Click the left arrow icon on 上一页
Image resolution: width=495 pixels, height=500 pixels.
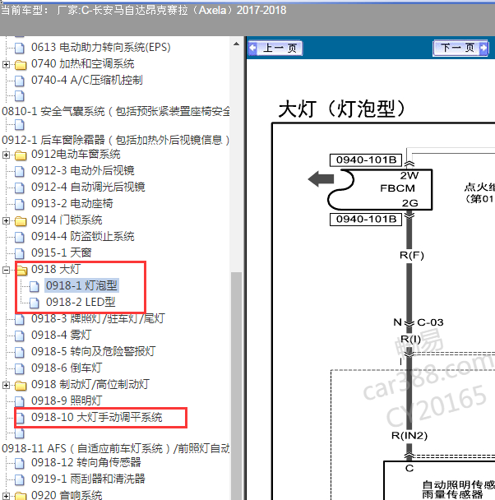click(x=253, y=49)
